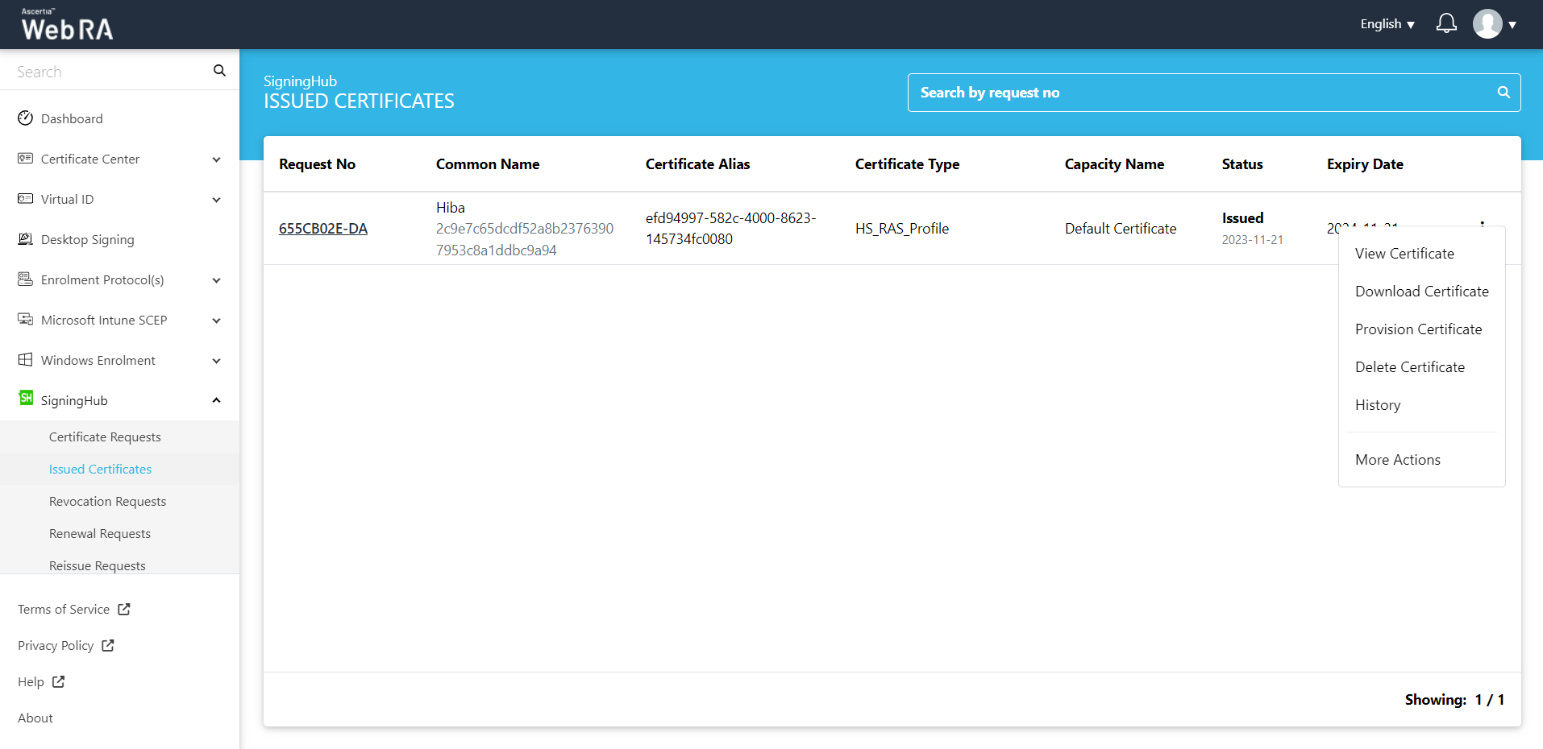This screenshot has height=749, width=1543.
Task: Click the notification bell icon
Action: 1446,23
